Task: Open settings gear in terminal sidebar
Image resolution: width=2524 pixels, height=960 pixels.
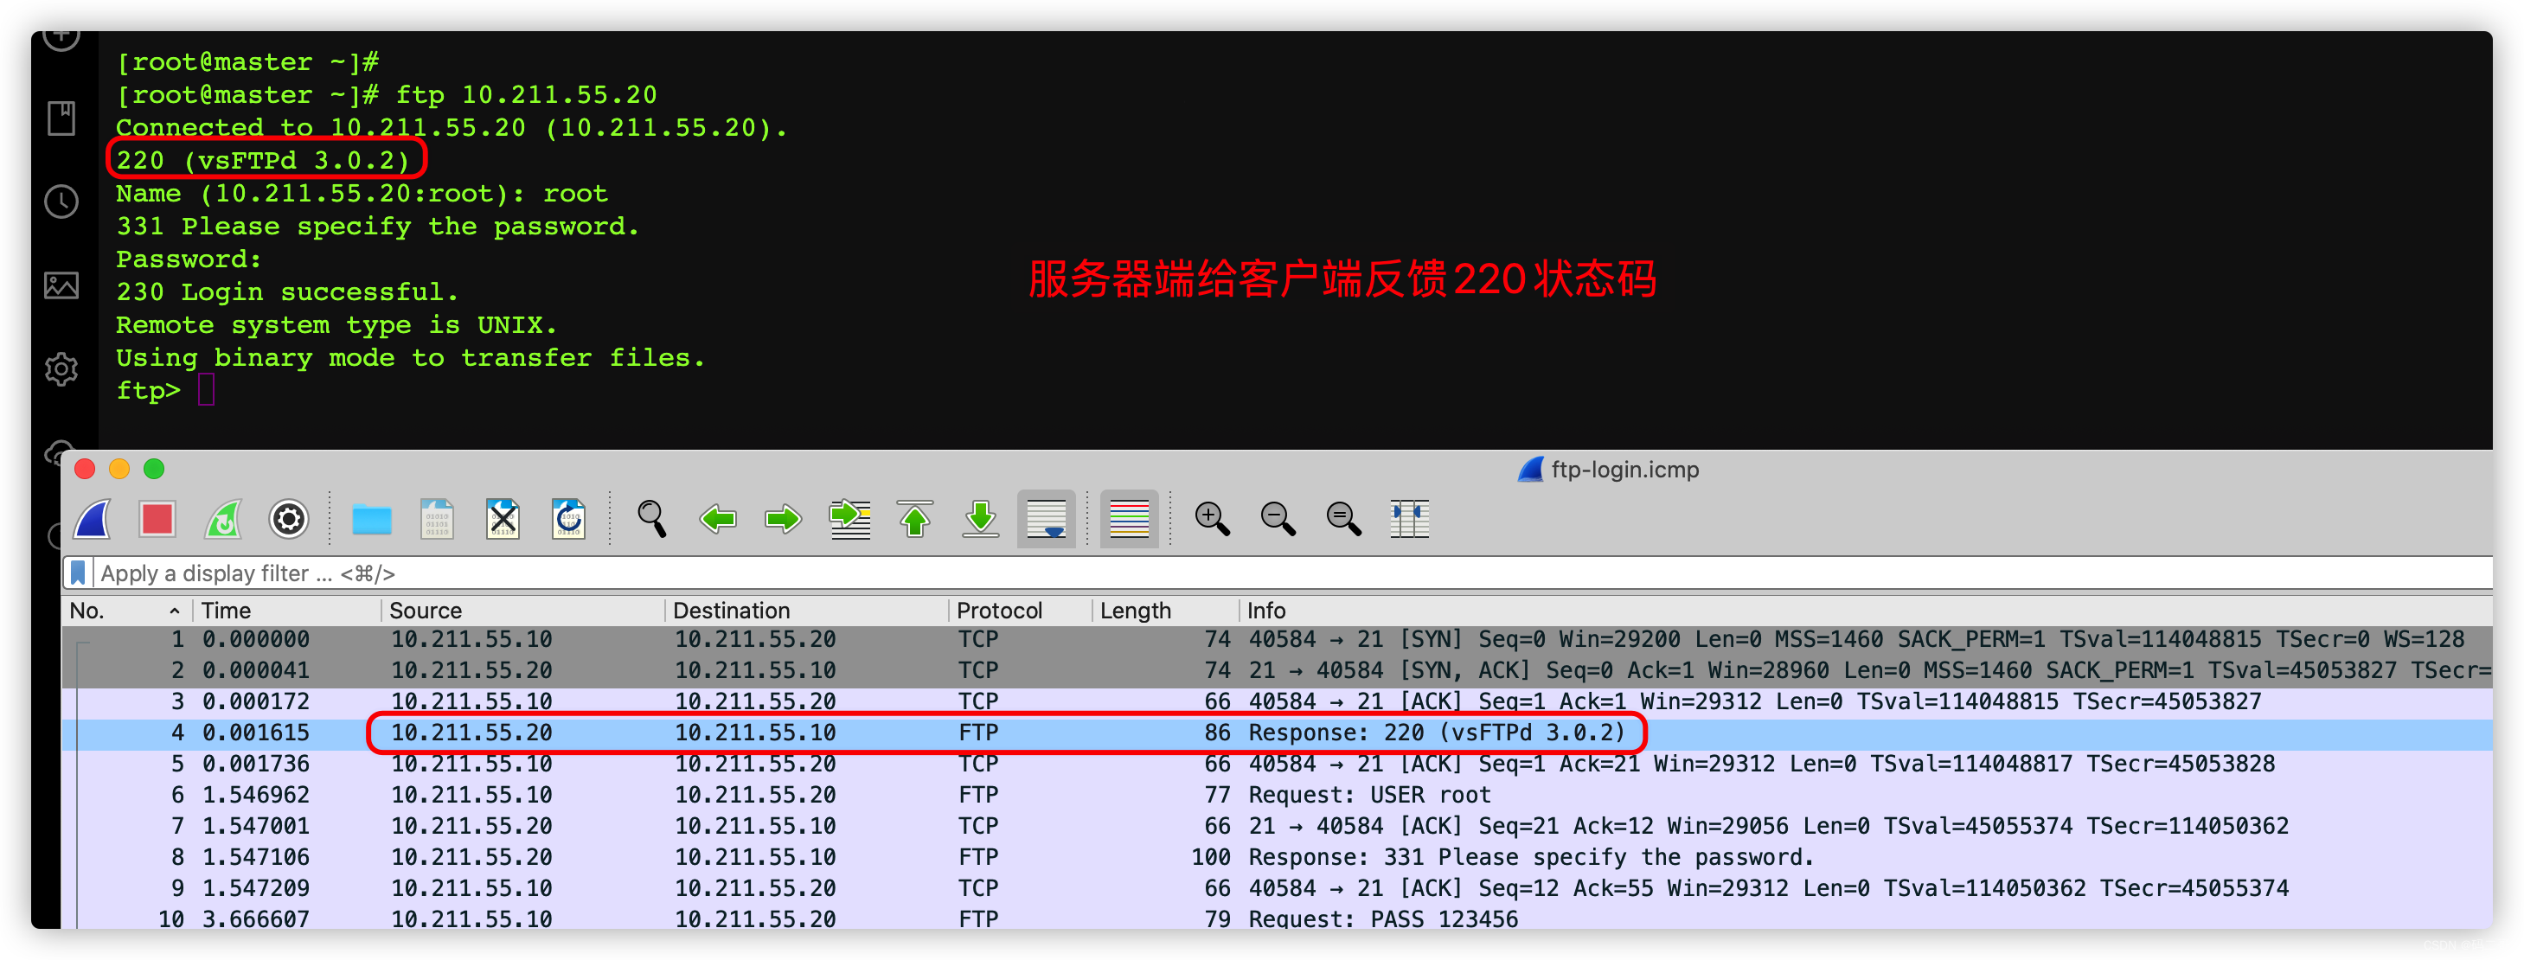Action: coord(61,370)
